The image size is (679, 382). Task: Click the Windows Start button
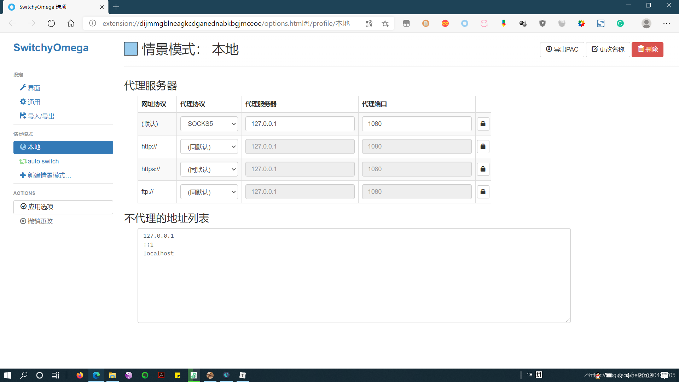8,375
